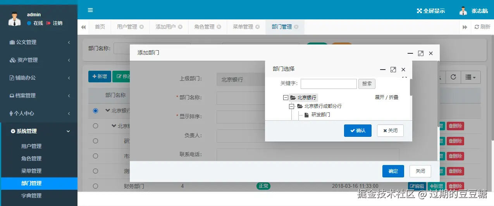
Task: Collapse the 系统管理 sidebar menu
Action: click(x=39, y=131)
